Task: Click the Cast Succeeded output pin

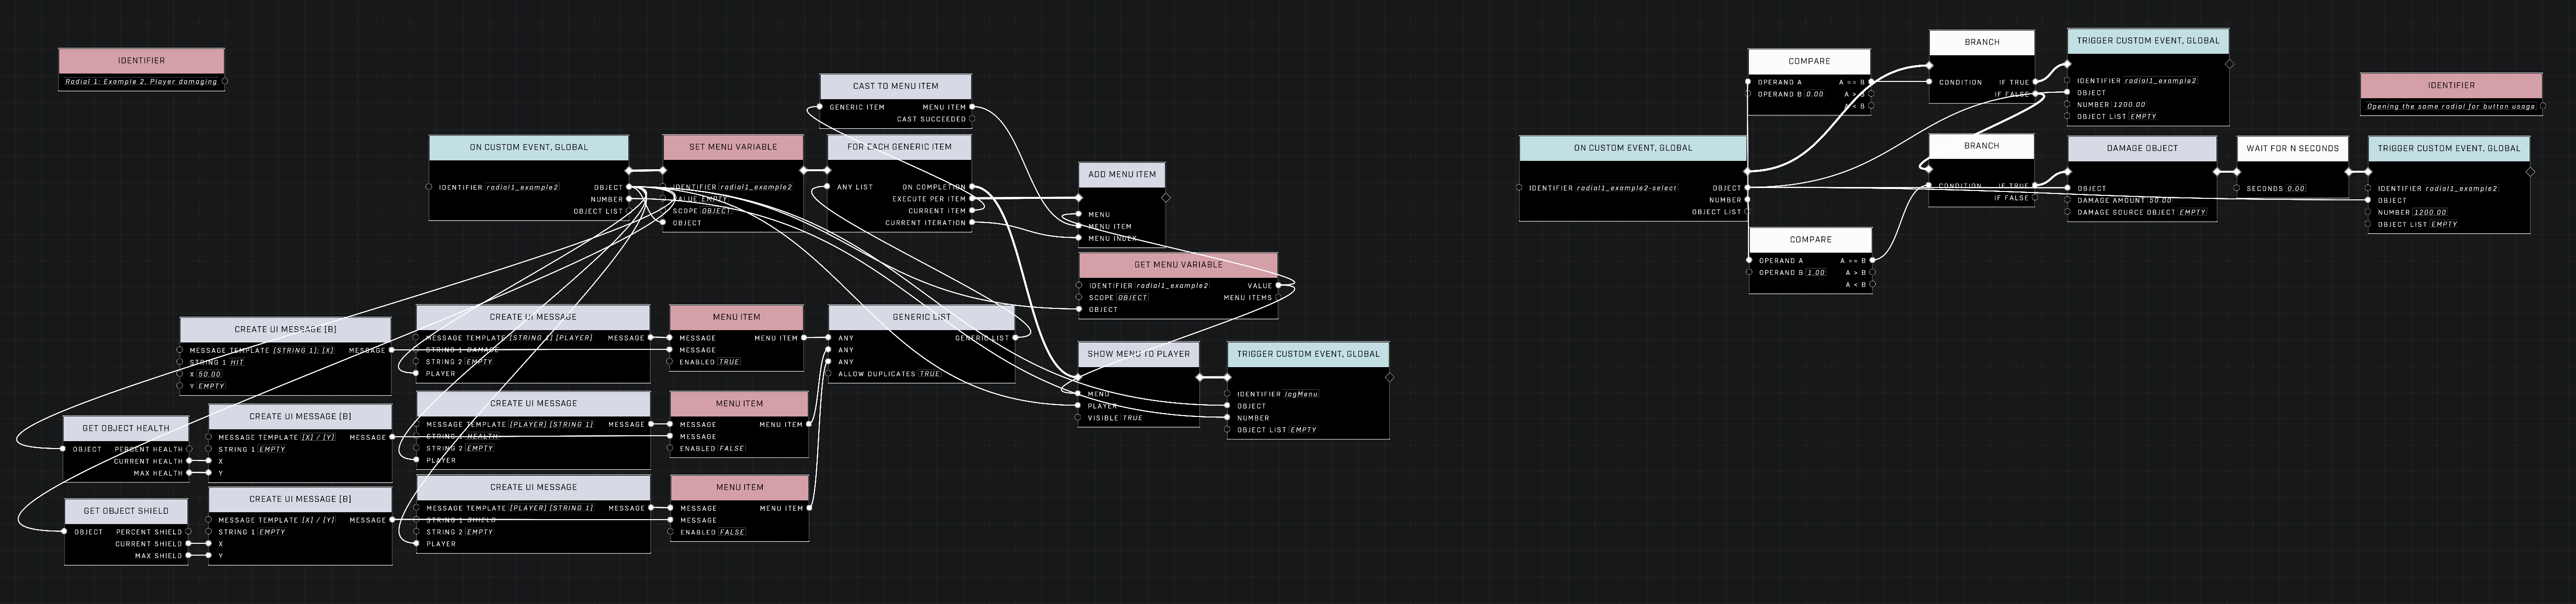Action: pos(972,119)
